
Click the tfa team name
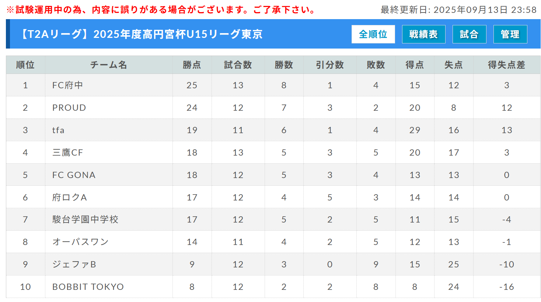point(58,130)
